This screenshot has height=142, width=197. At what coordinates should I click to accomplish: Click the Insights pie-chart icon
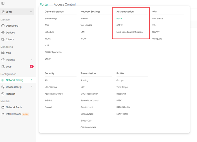pos(3,60)
